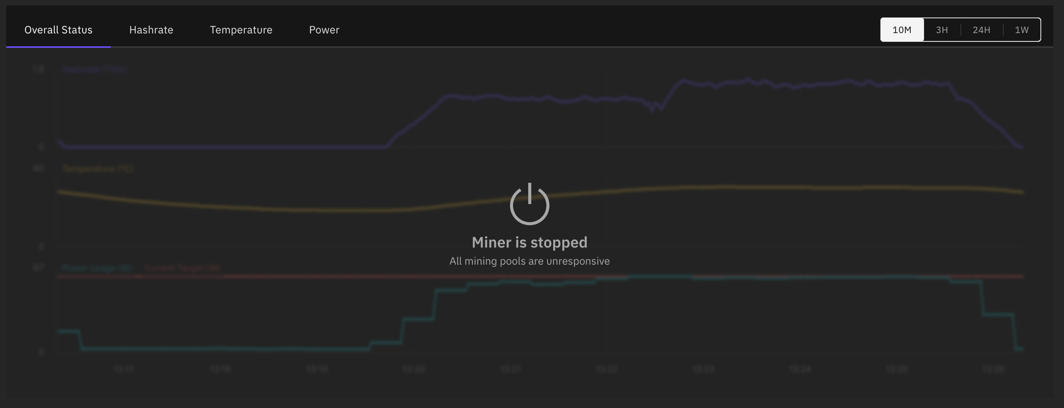
Task: Click the Miner is stopped heading
Action: (x=529, y=242)
